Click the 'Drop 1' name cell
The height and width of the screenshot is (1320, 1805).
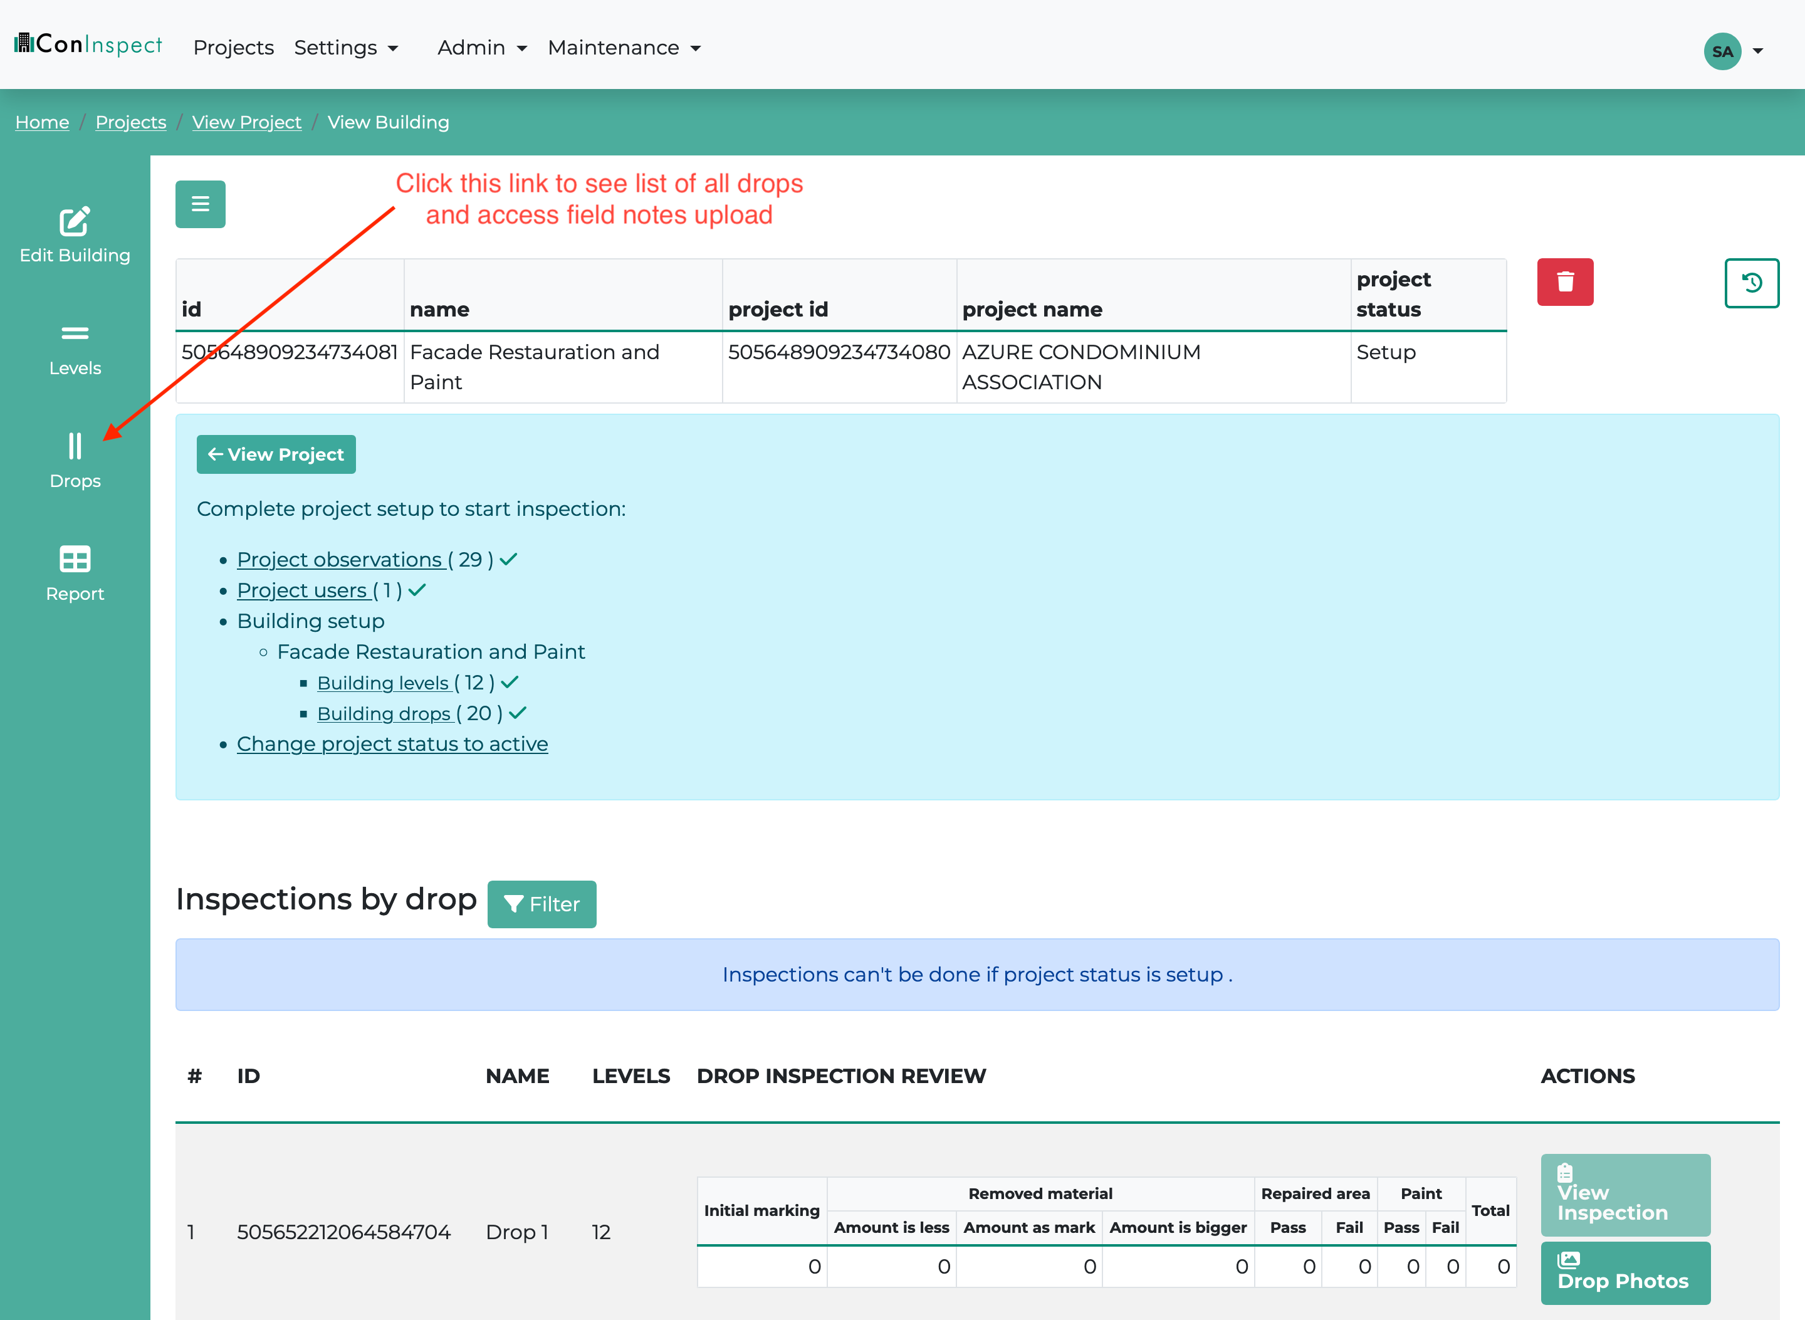pyautogui.click(x=517, y=1232)
